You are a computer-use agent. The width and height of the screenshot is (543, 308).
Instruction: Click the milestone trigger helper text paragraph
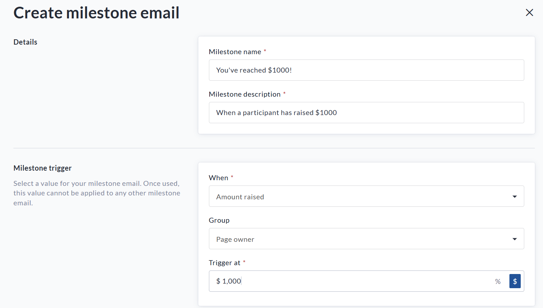tap(97, 193)
